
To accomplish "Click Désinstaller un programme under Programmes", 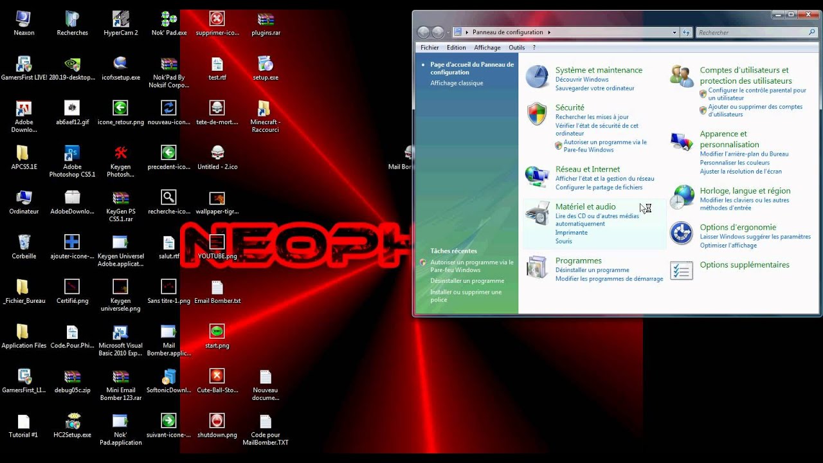I will coord(592,270).
